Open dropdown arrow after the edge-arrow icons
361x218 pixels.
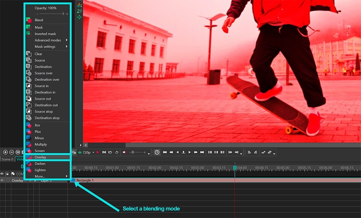tap(241, 154)
